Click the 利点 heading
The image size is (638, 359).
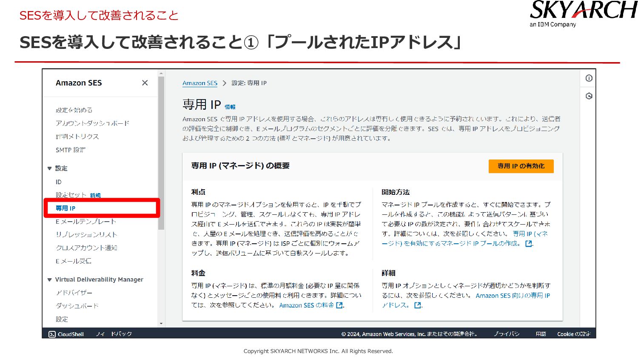198,192
